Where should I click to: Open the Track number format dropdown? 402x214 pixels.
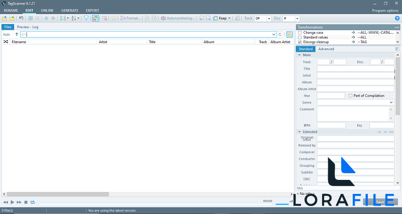269,19
